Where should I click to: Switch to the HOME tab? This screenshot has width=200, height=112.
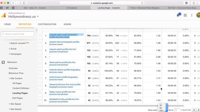pyautogui.click(x=7, y=24)
